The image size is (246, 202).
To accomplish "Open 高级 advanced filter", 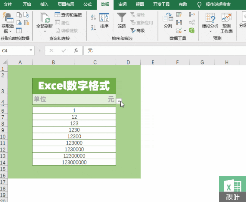I will 138,31.
